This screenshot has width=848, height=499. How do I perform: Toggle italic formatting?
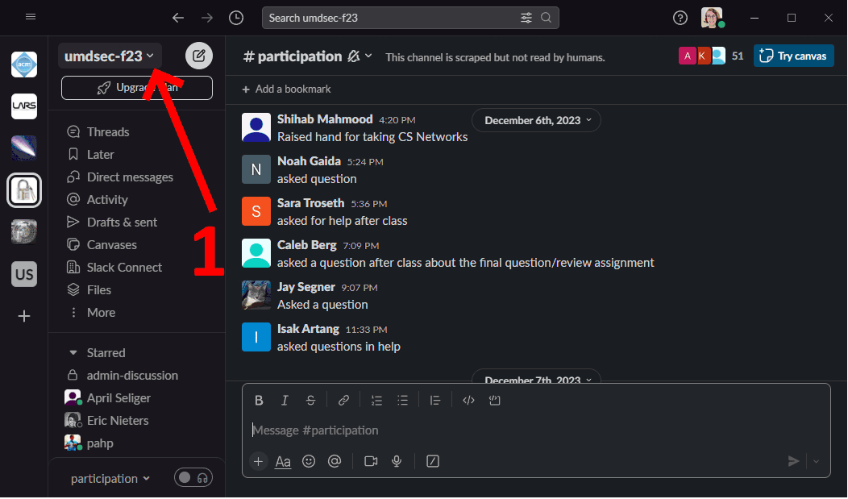click(x=285, y=401)
